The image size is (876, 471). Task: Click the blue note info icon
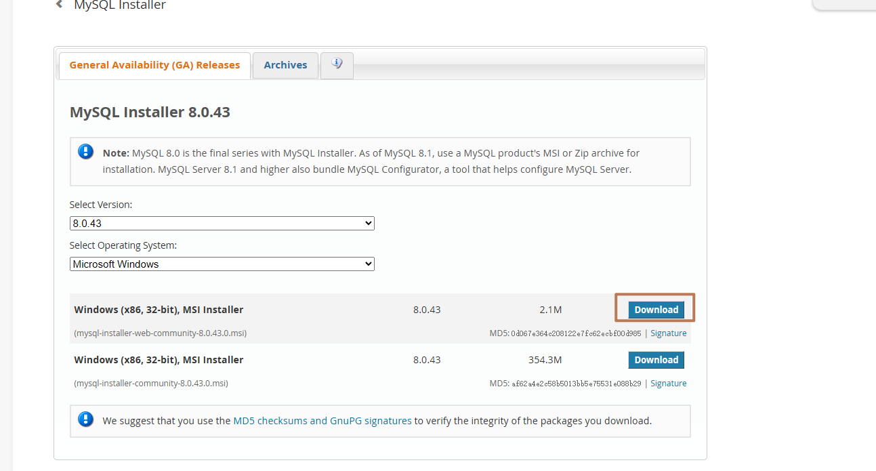point(86,151)
